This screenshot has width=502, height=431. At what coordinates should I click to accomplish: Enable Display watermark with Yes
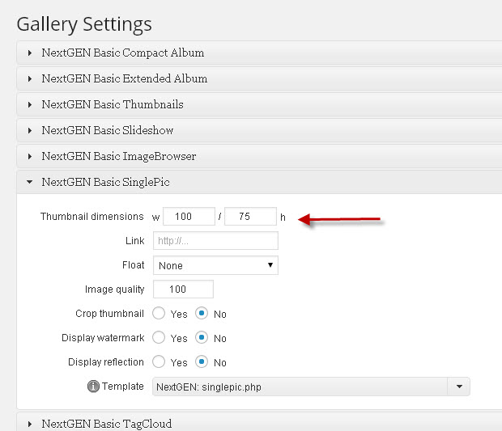click(159, 338)
